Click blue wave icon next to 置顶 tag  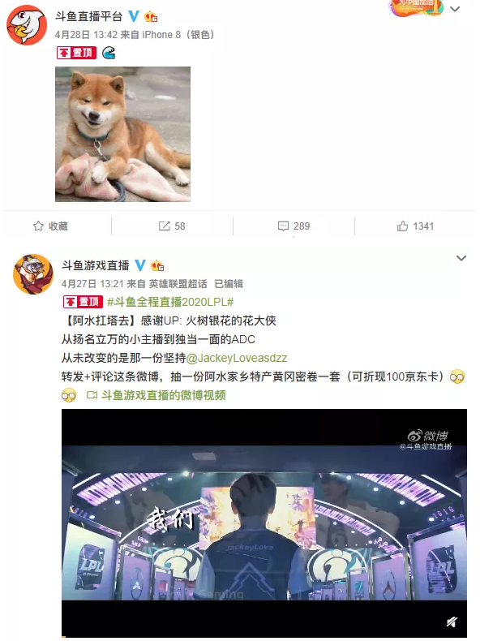tap(109, 53)
